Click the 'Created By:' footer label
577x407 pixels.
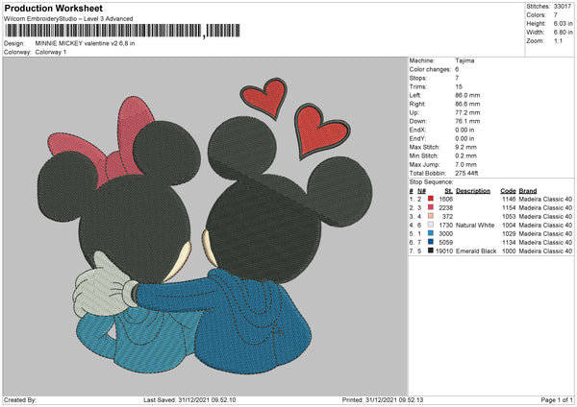tap(20, 400)
